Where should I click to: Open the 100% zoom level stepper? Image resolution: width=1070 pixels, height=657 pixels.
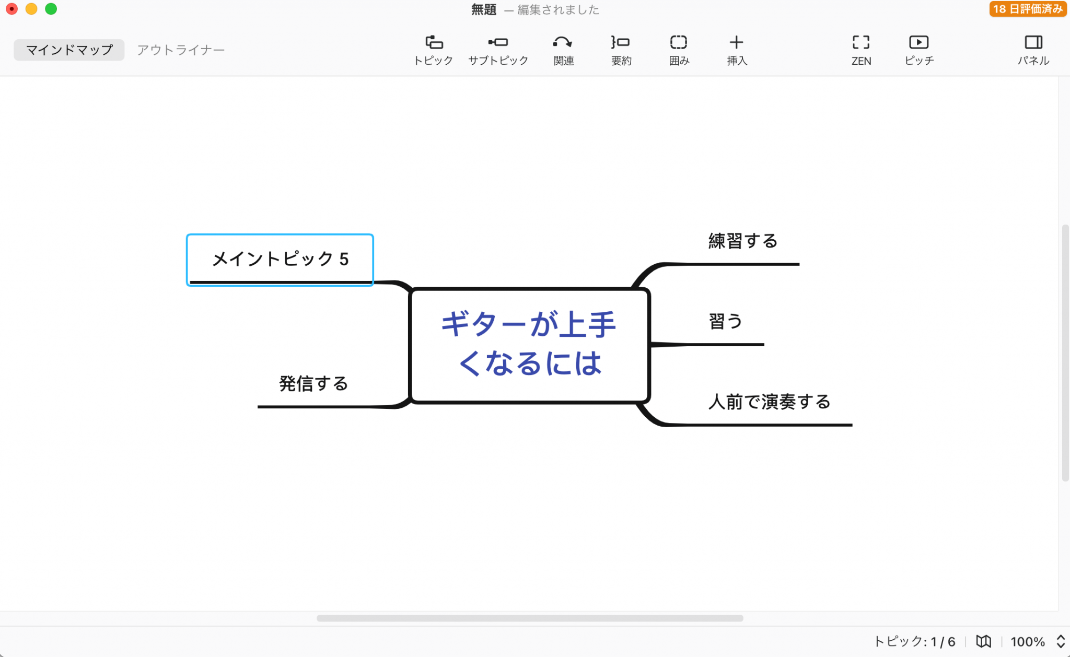coord(1061,641)
